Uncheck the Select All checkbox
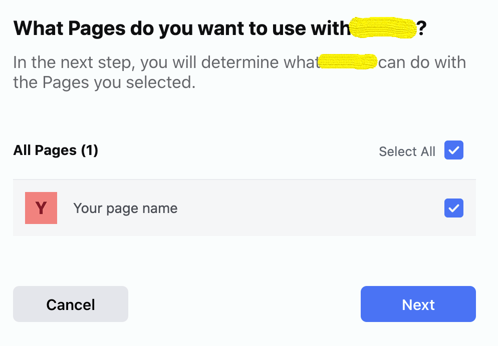The height and width of the screenshot is (346, 498). (x=453, y=150)
